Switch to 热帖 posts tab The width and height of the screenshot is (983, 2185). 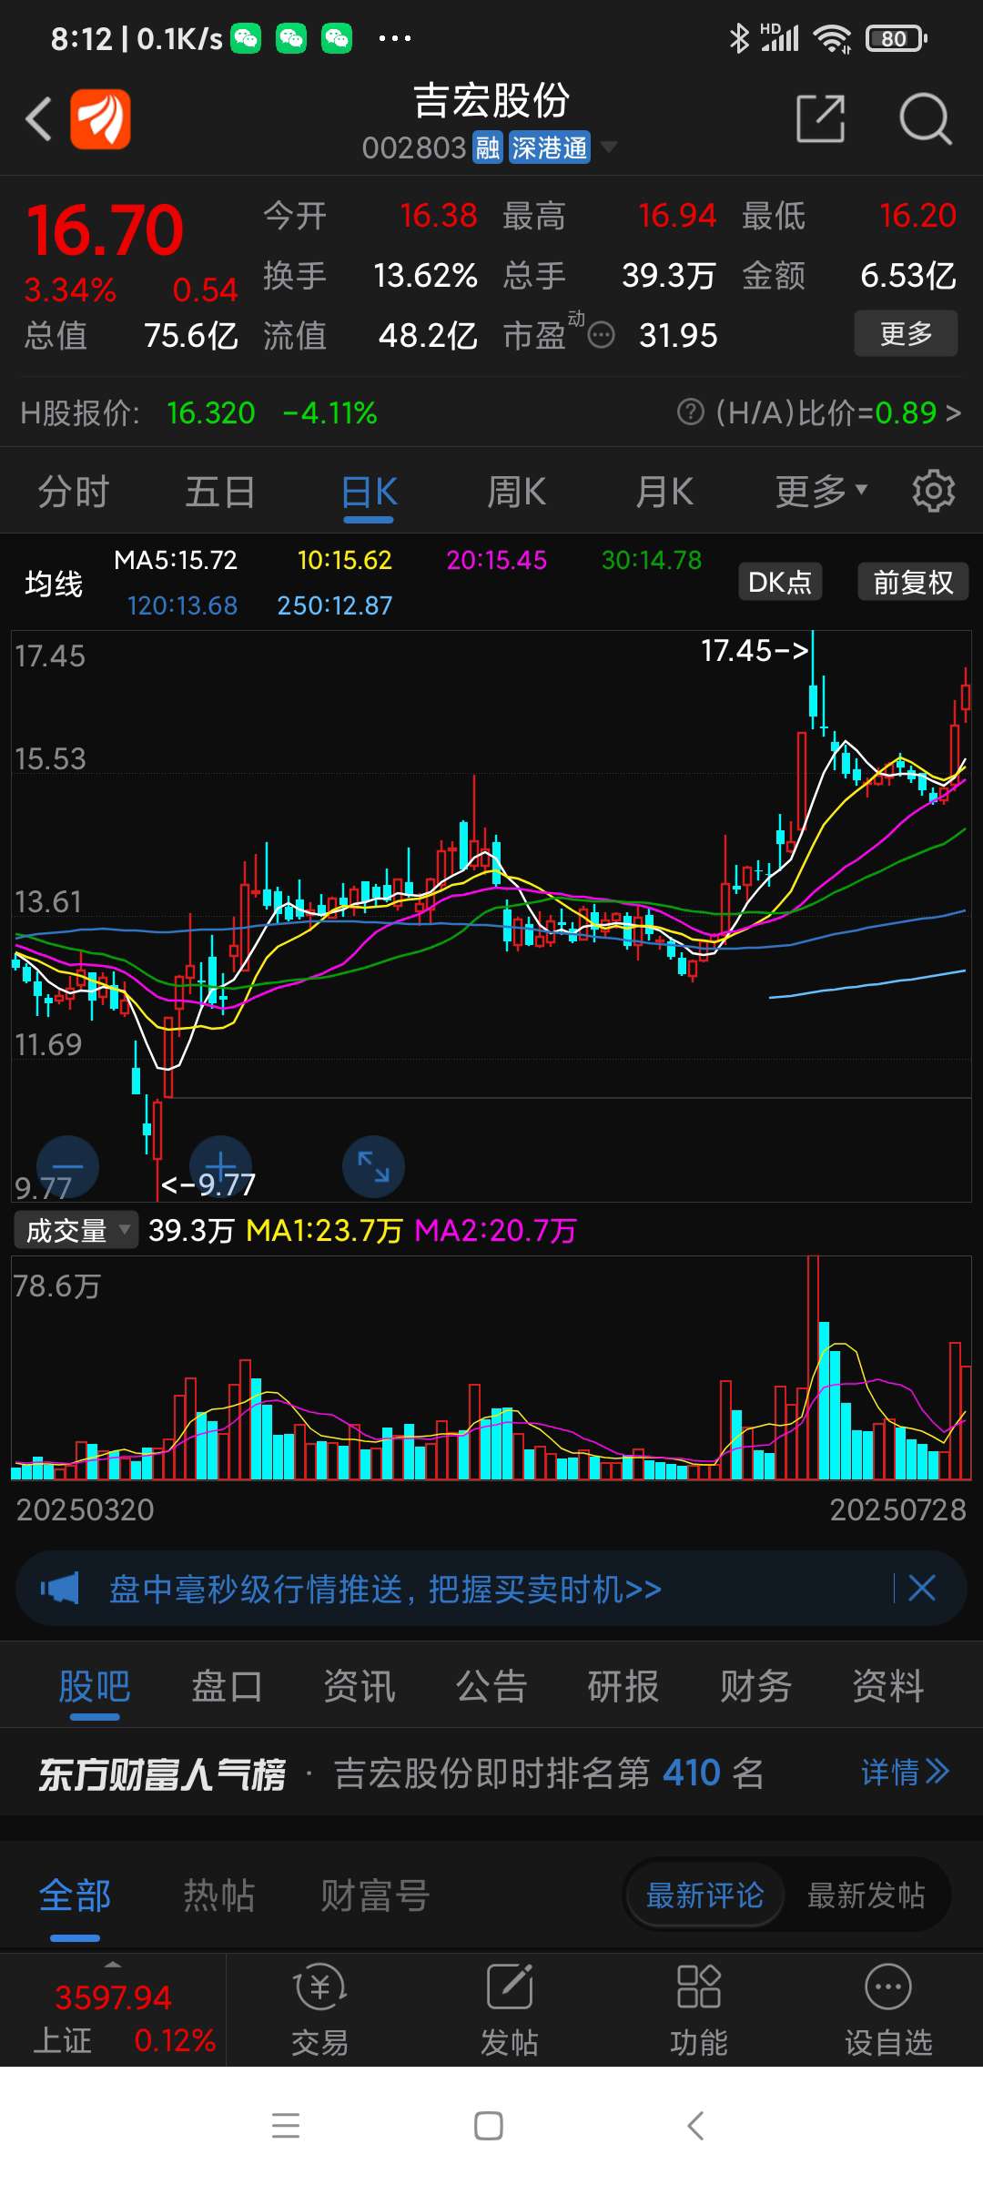click(x=218, y=1895)
